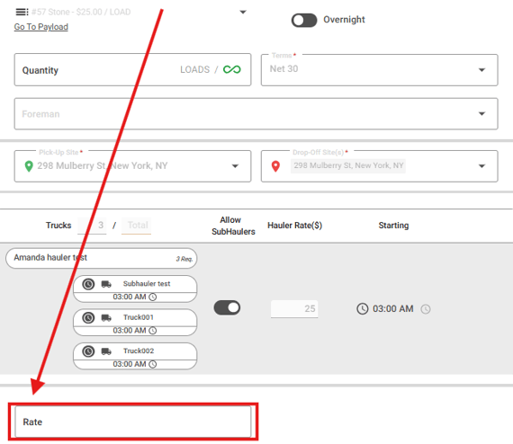Click the truck icon beside Truck001

click(x=106, y=317)
